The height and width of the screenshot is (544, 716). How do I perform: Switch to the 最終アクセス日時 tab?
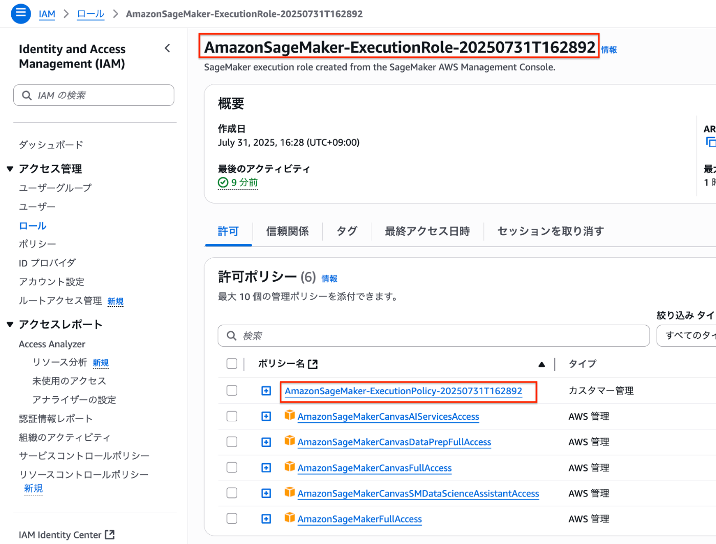(428, 232)
